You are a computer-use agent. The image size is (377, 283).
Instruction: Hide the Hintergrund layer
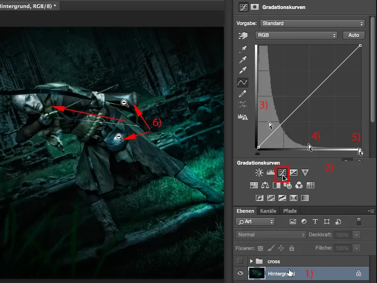tap(240, 273)
